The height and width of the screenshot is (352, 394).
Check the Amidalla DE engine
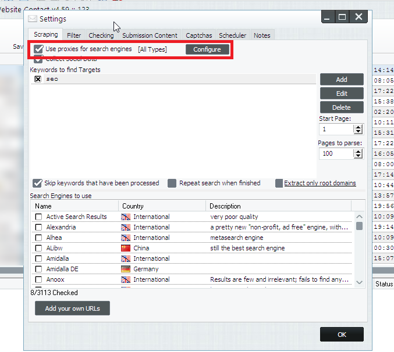click(x=38, y=270)
